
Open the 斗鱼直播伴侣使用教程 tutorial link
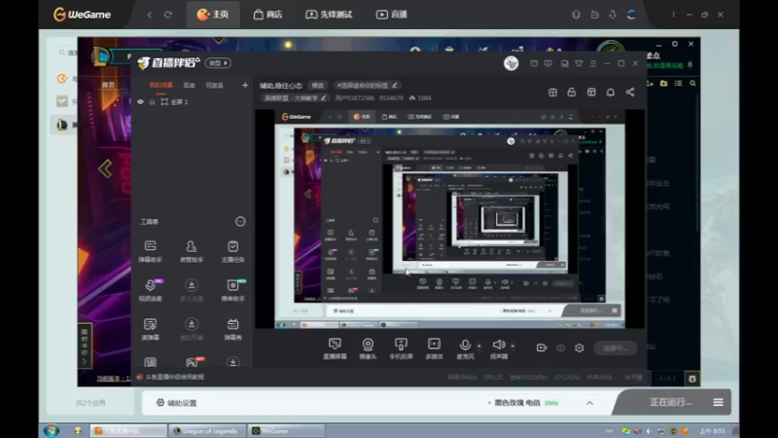(x=174, y=377)
